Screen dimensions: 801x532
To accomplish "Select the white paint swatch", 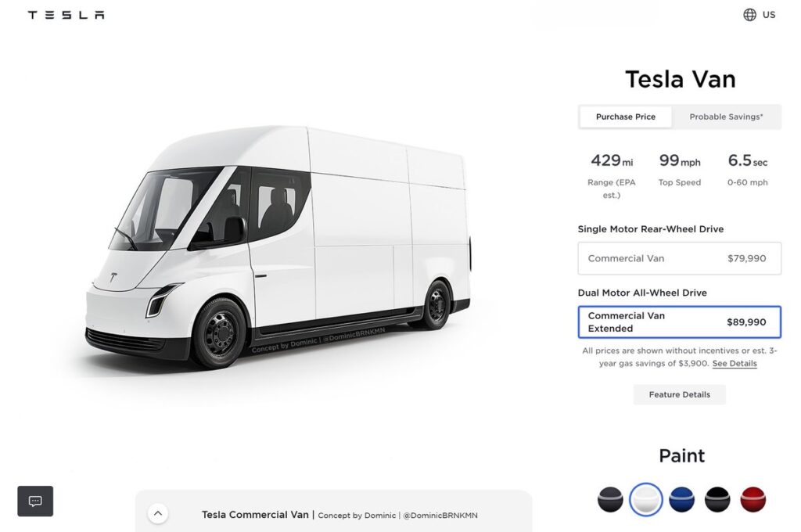I will [646, 498].
